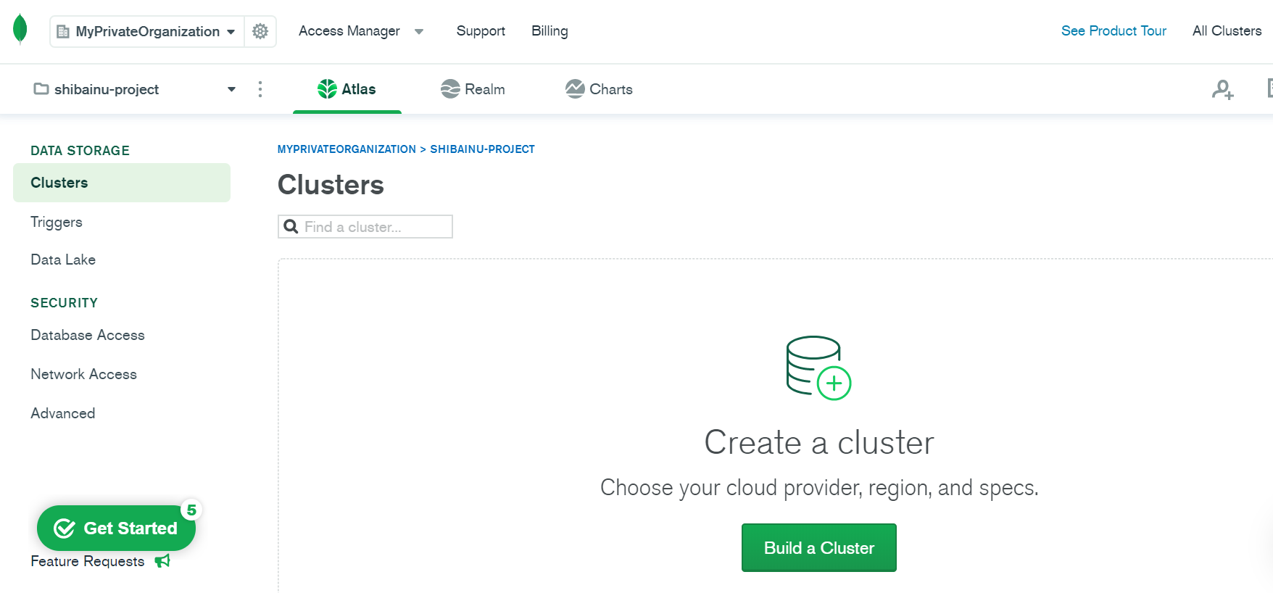
Task: Expand the shibainu-project project dropdown
Action: point(135,89)
